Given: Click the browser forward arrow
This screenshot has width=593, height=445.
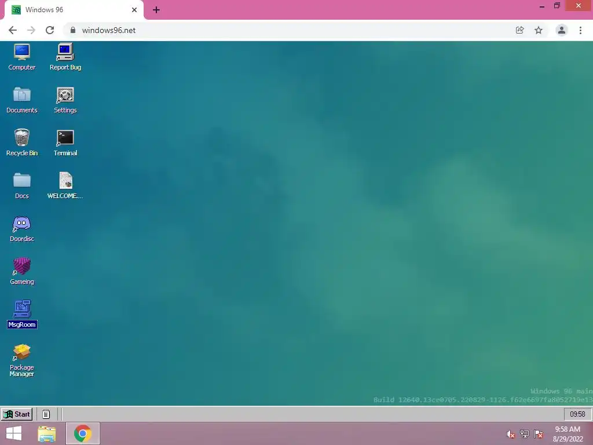Looking at the screenshot, I should 31,30.
